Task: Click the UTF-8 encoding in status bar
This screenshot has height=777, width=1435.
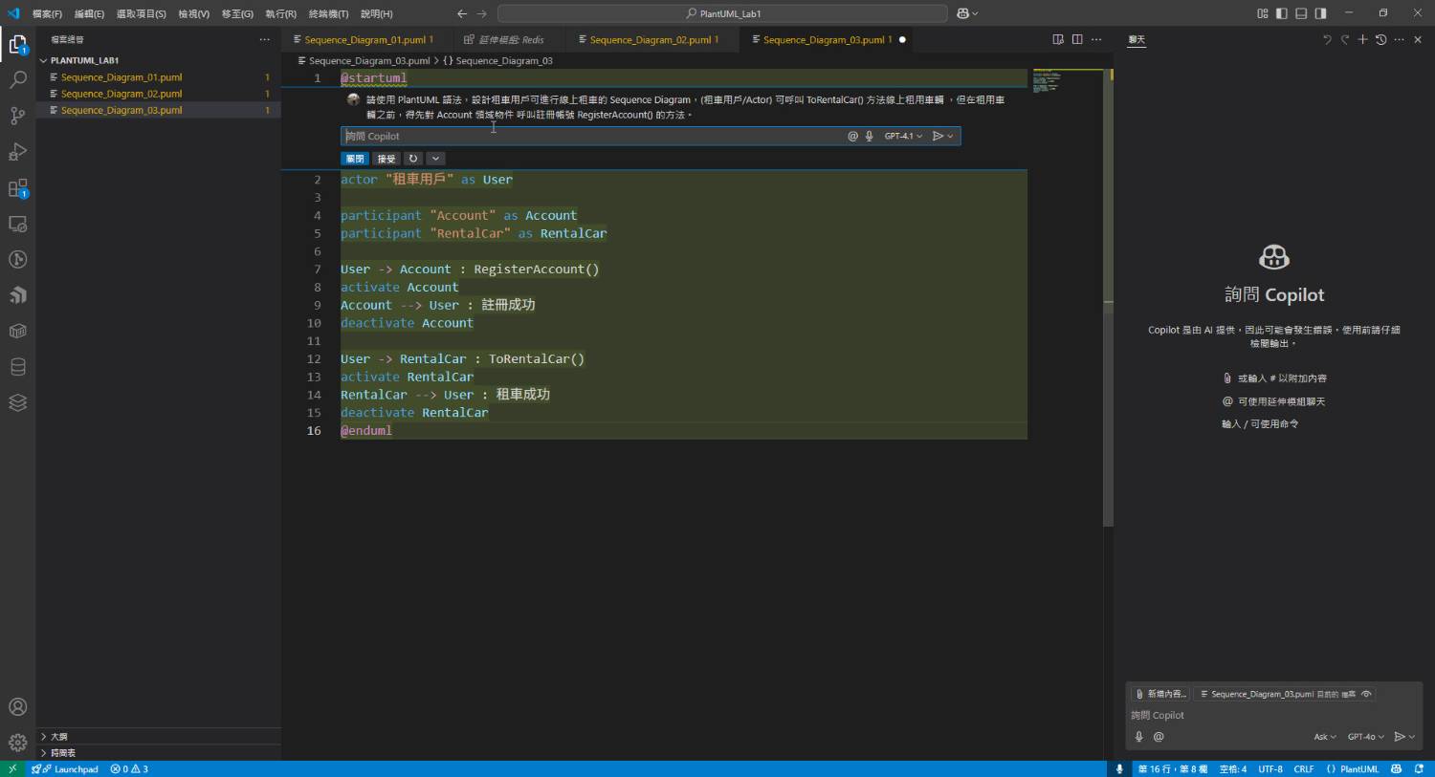Action: click(x=1269, y=768)
